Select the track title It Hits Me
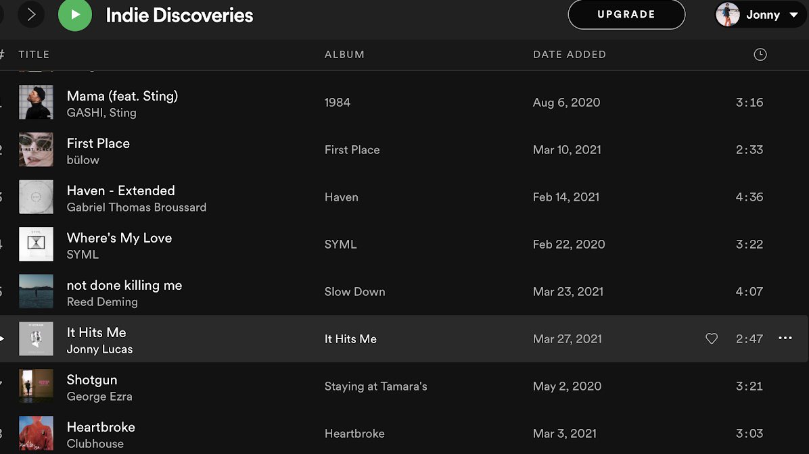 pos(96,332)
